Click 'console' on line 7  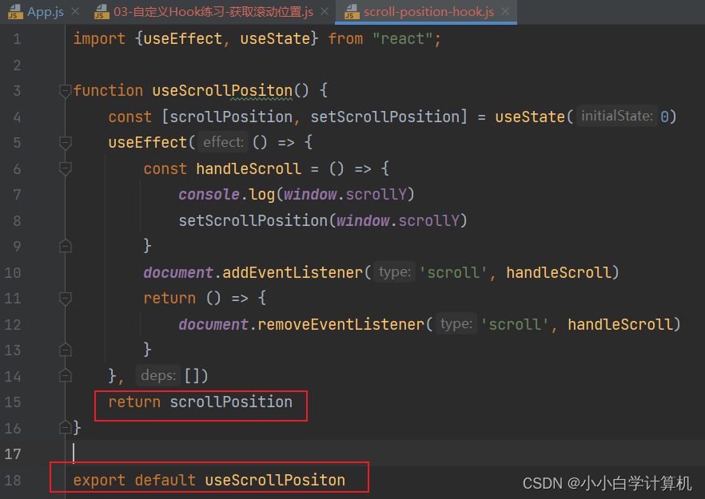pos(209,195)
